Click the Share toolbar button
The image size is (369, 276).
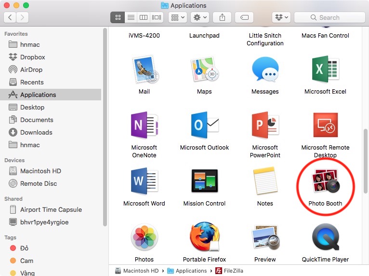[222, 17]
